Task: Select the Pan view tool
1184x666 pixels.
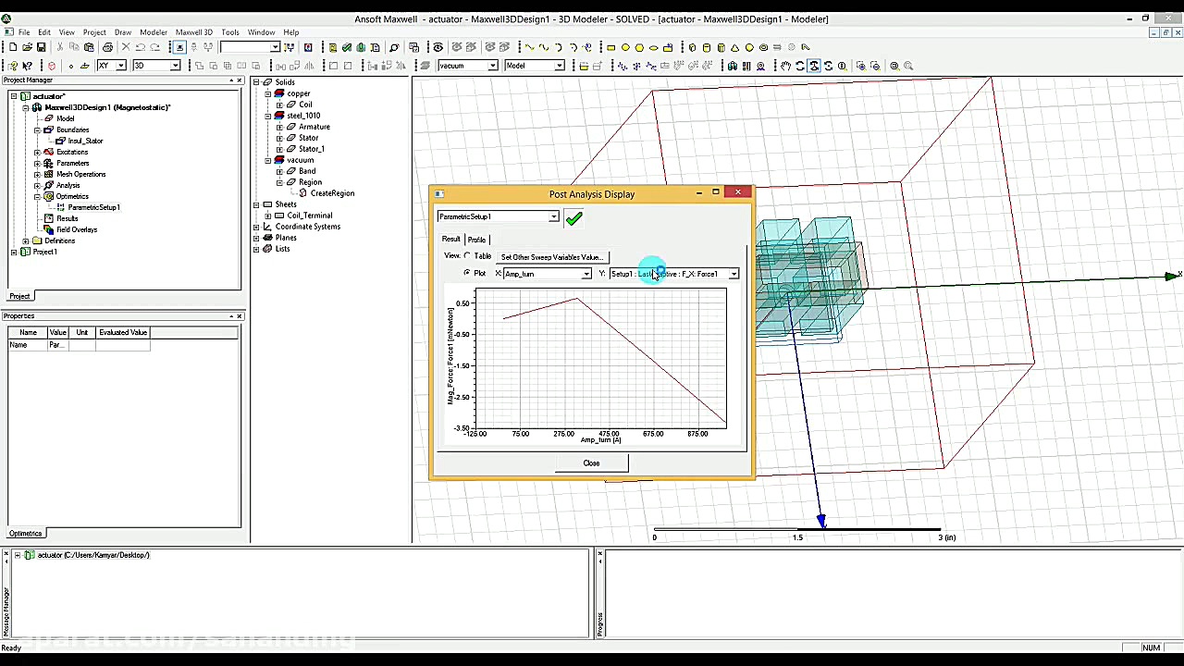Action: tap(786, 66)
